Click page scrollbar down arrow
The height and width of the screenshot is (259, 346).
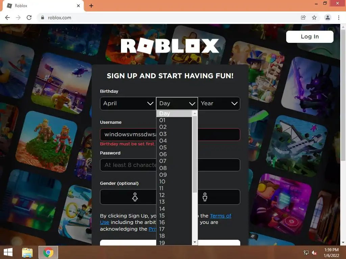pyautogui.click(x=343, y=242)
